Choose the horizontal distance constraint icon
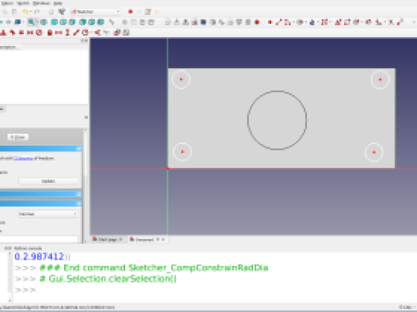Image resolution: width=417 pixels, height=312 pixels. (x=59, y=32)
